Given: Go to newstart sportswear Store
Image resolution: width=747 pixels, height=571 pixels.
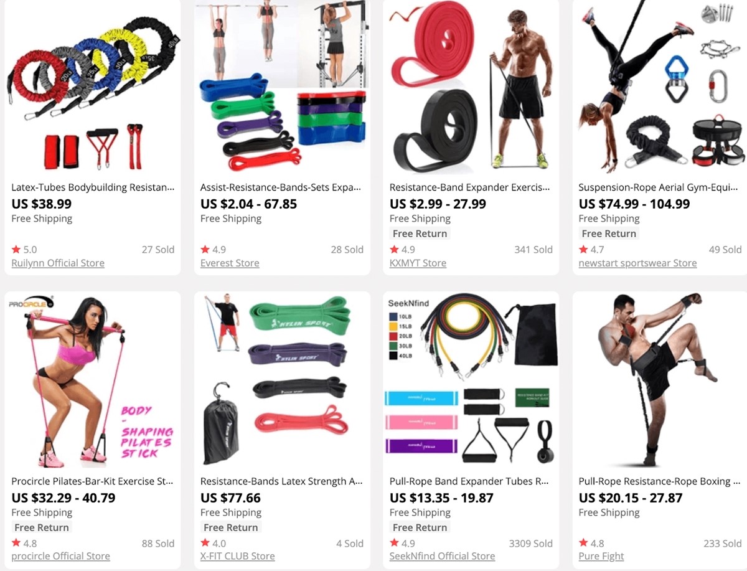Looking at the screenshot, I should click(637, 263).
